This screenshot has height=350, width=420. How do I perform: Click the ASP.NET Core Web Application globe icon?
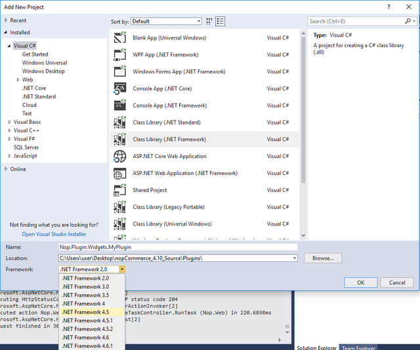[119, 156]
